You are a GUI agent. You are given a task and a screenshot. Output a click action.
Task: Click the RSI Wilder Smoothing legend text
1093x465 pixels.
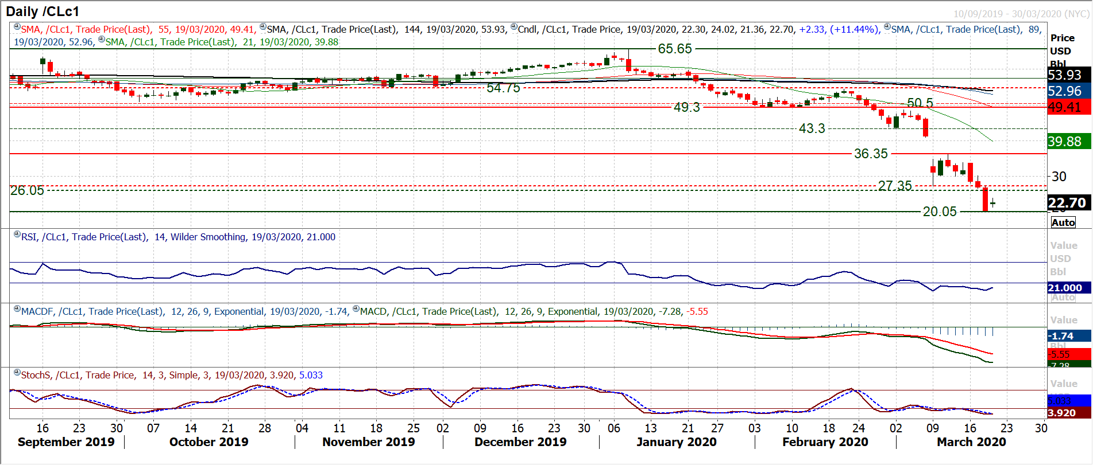[x=178, y=237]
